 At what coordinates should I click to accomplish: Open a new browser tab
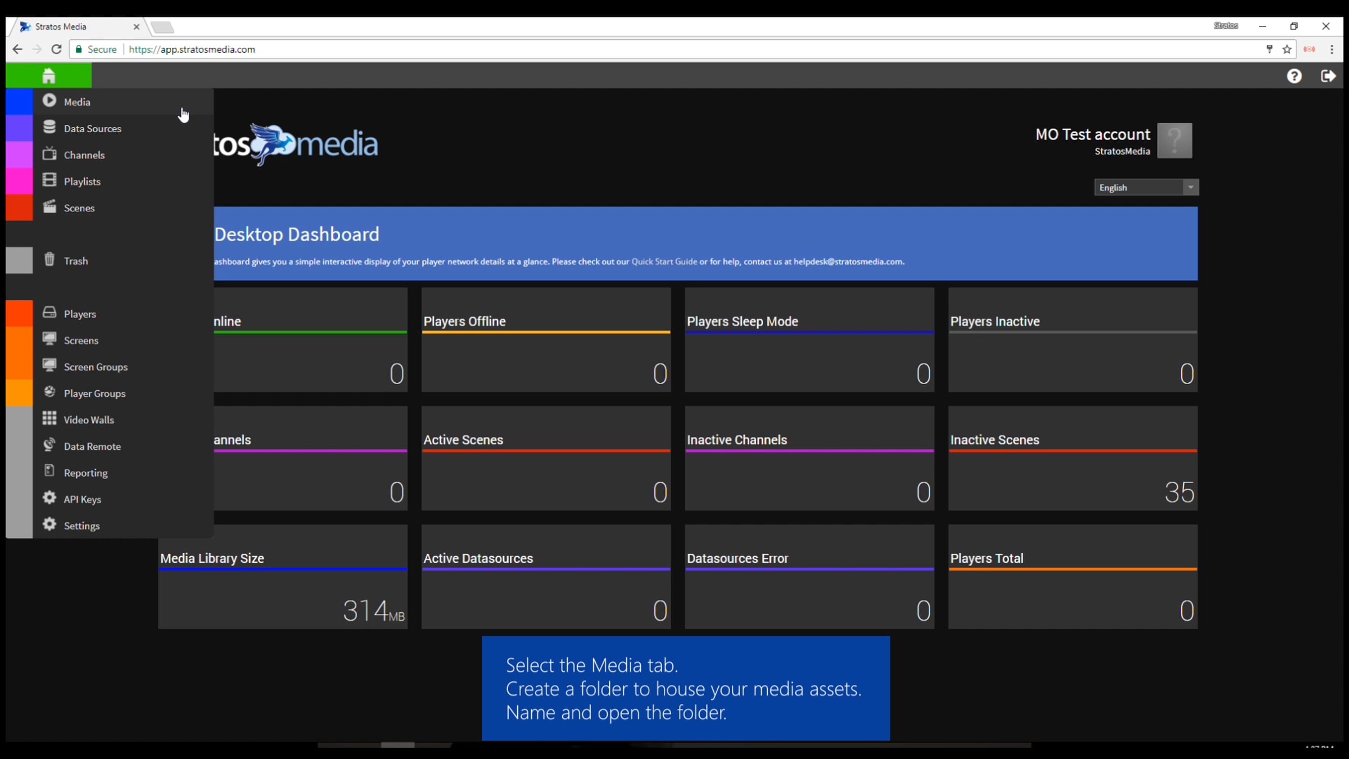[x=163, y=27]
